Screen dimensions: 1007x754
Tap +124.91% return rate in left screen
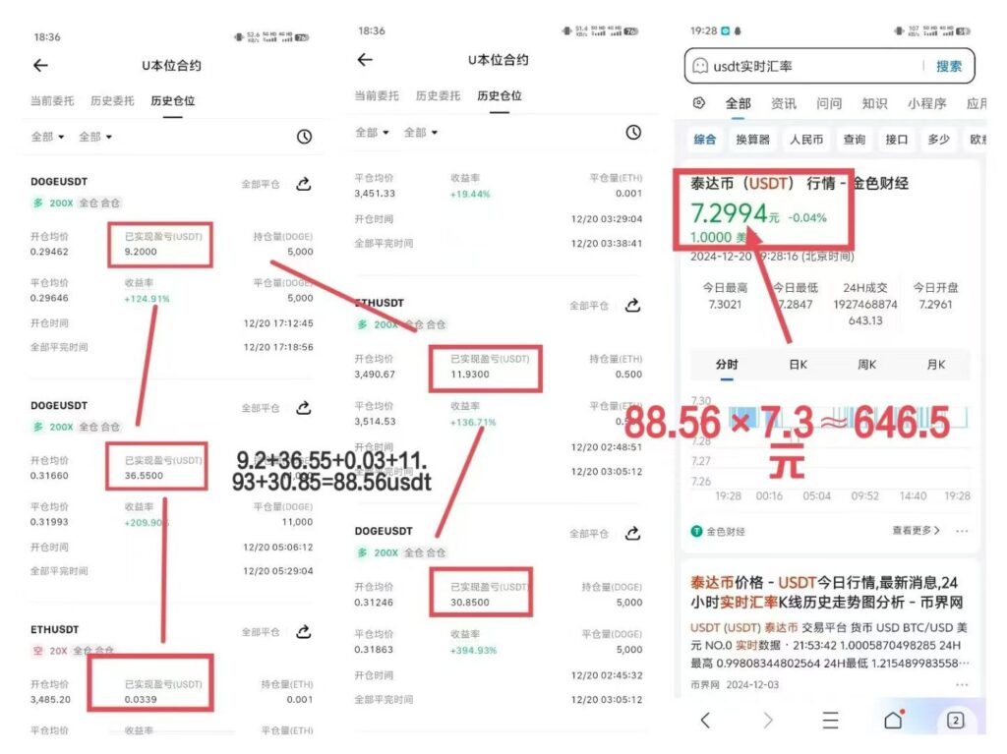(148, 299)
